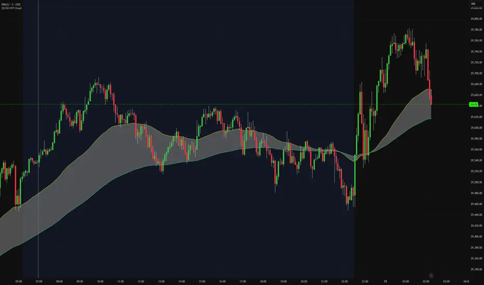This screenshot has width=484, height=285.
Task: Click the 16:00 time axis label
Action: (223, 281)
